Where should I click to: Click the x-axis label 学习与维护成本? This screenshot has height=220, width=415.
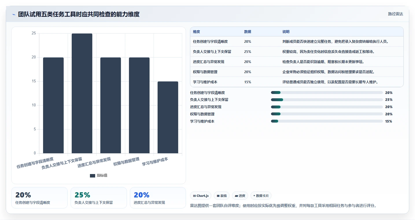[x=155, y=162]
